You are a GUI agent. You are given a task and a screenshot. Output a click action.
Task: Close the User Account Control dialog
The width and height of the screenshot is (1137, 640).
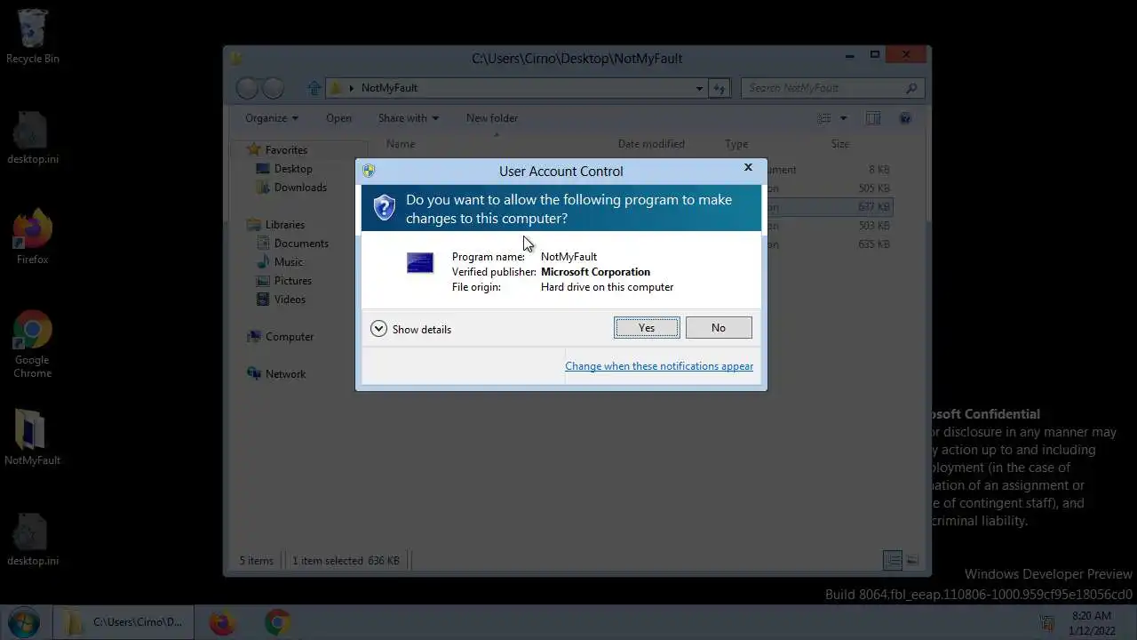748,167
